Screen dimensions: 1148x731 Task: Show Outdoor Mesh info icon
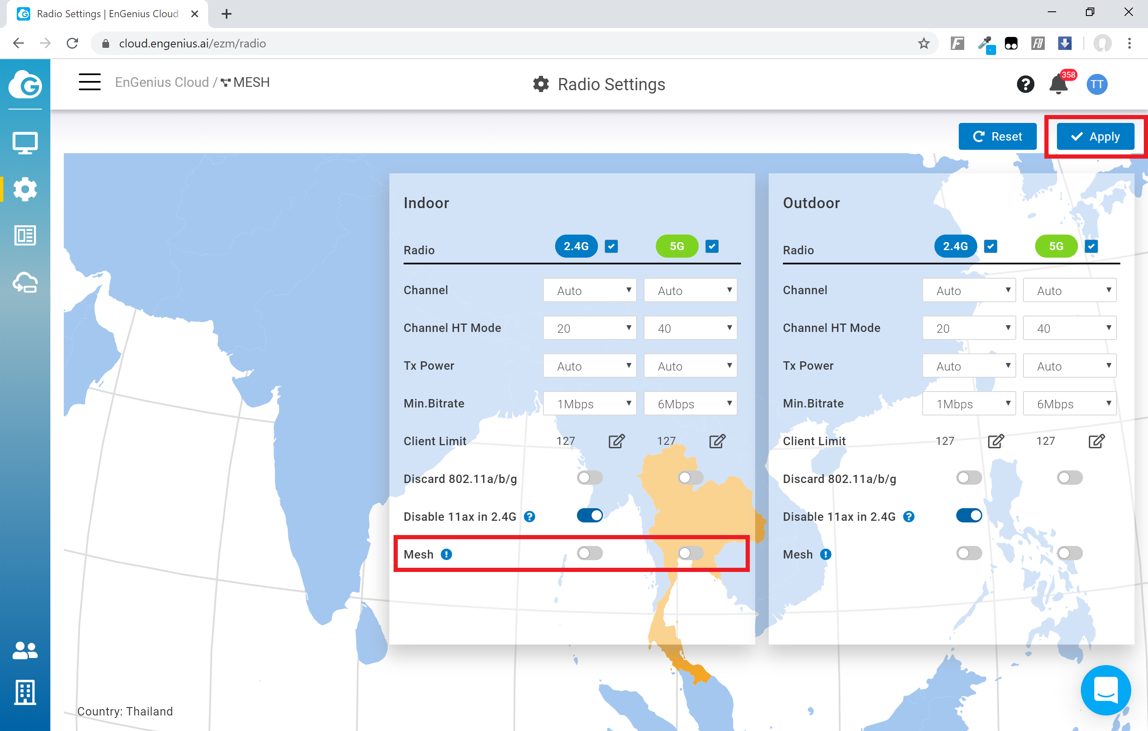[825, 554]
